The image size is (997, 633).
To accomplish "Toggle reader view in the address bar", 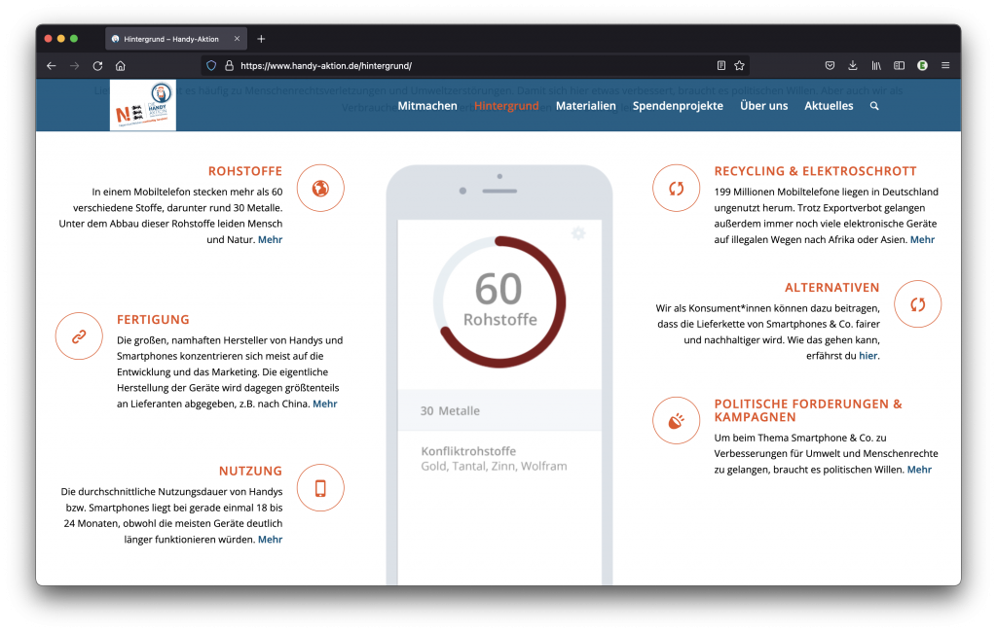I will tap(720, 65).
